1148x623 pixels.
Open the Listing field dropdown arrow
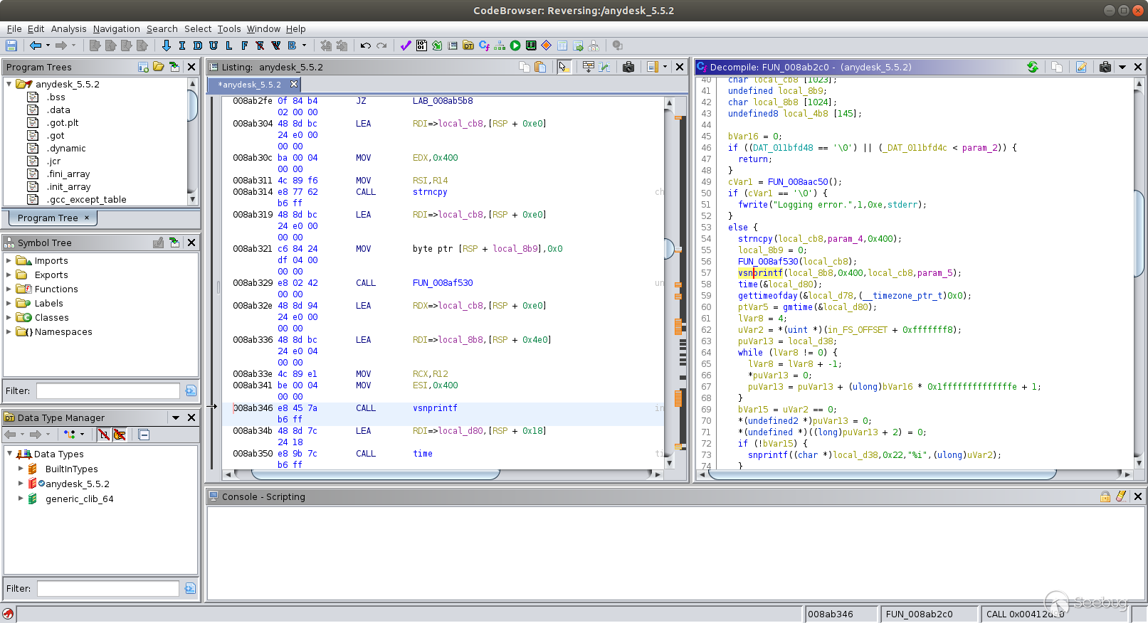(665, 67)
